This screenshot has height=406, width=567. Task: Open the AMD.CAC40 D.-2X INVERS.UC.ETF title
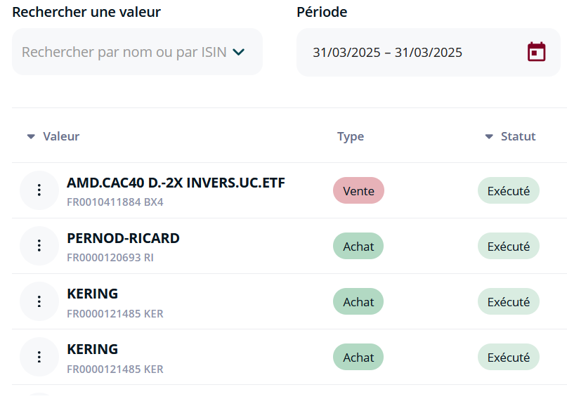176,183
